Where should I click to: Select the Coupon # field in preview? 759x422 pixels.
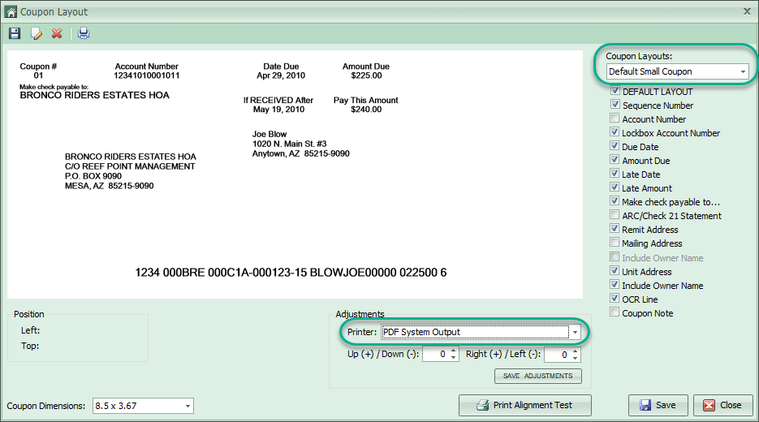point(38,71)
